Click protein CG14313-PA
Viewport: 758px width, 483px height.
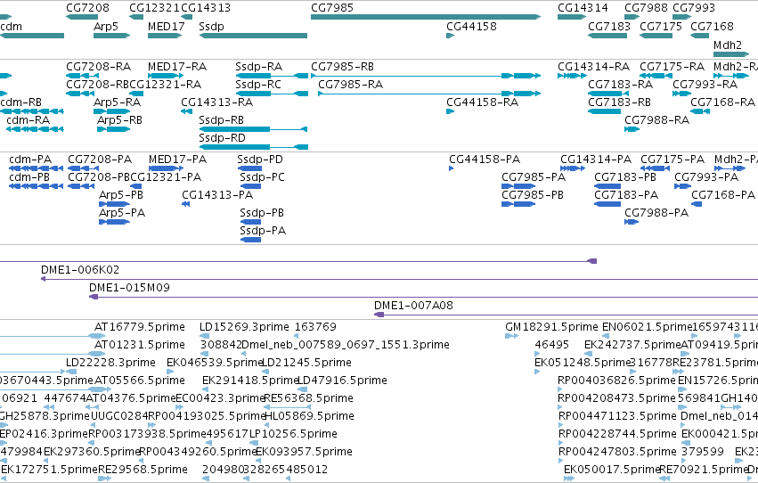(x=186, y=204)
